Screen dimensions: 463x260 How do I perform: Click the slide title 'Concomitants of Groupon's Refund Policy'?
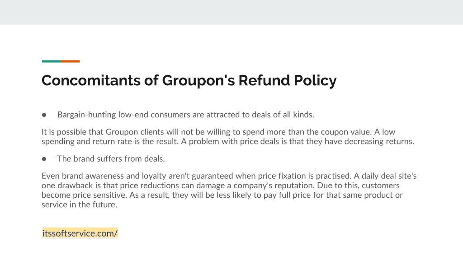tap(189, 80)
